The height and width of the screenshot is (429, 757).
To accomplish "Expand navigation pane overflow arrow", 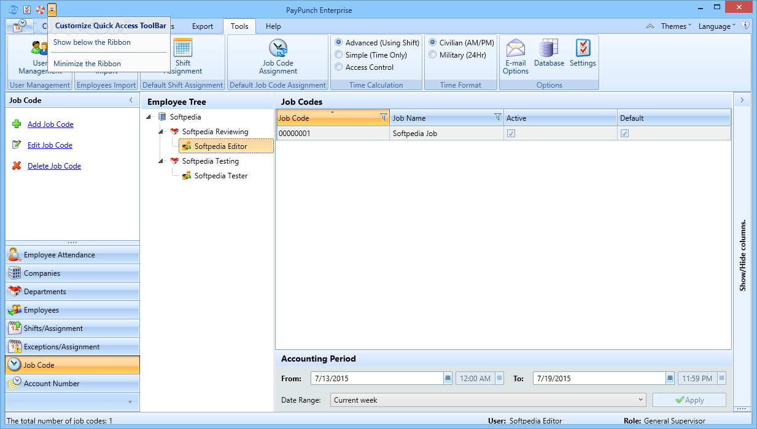I will (x=130, y=402).
